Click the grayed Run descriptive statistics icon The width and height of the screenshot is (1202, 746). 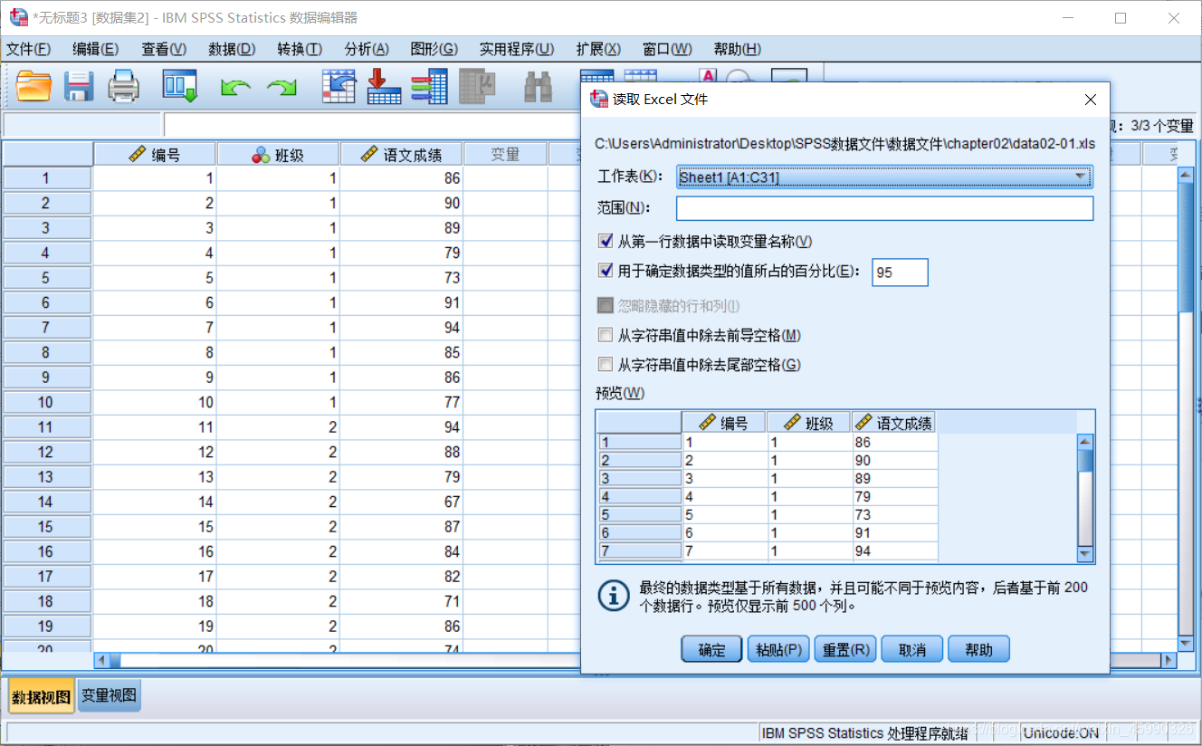point(477,86)
